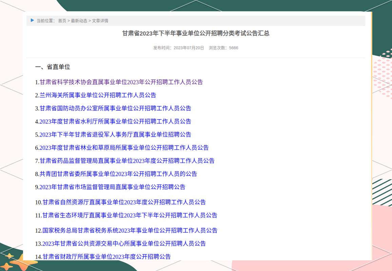The height and width of the screenshot is (271, 392).
Task: Open 2023年甘肃省公共资源交易中心所属事业单位公开招聘人员公告
Action: (123, 244)
